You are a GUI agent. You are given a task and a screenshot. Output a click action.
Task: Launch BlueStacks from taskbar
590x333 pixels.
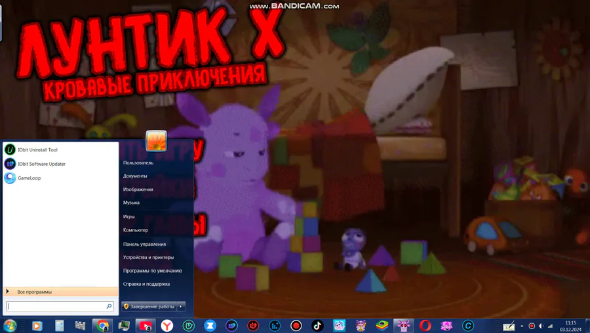(382, 326)
